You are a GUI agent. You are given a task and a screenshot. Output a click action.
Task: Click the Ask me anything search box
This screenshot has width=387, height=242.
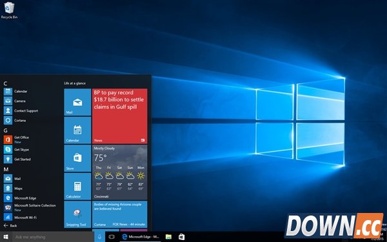point(53,237)
